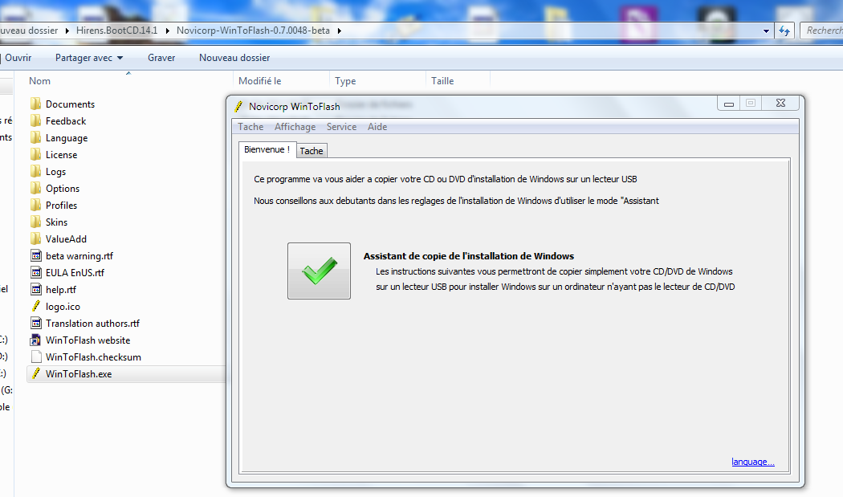Screen dimensions: 843x497
Task: Click the refresh icon beside address bar
Action: point(784,31)
